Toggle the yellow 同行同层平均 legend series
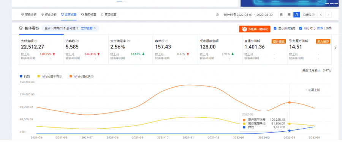Image resolution: width=342 pixels, height=143 pixels. pyautogui.click(x=48, y=76)
